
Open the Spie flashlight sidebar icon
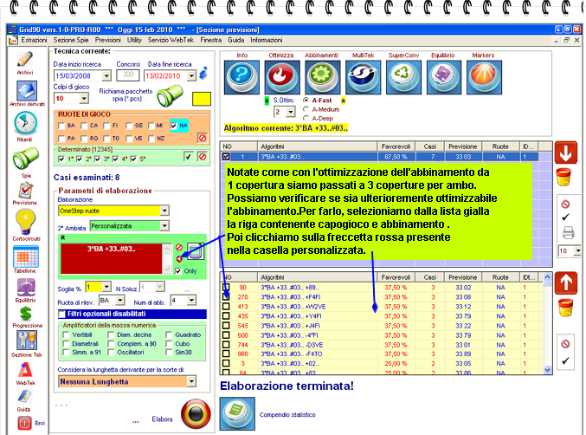pyautogui.click(x=25, y=159)
